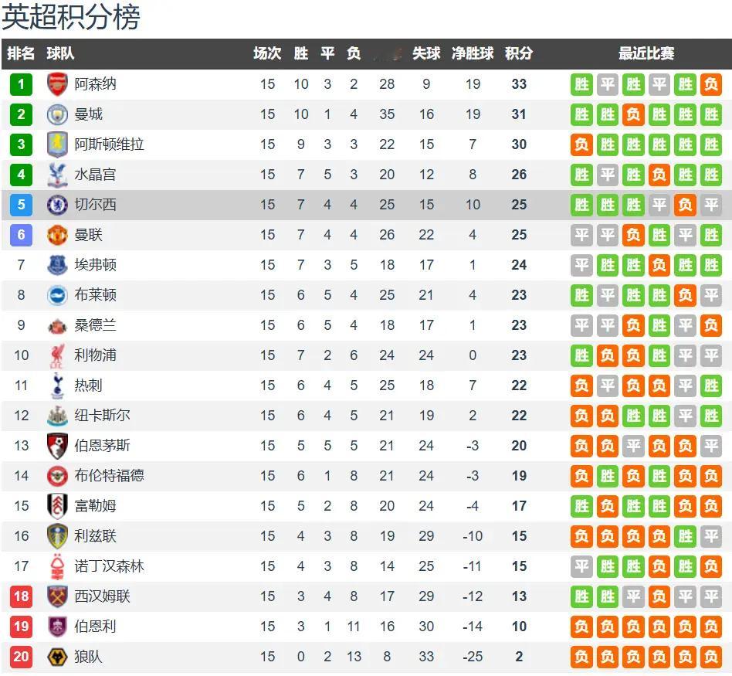The image size is (732, 676).
Task: Click the red rank 20 badge
Action: point(21,657)
